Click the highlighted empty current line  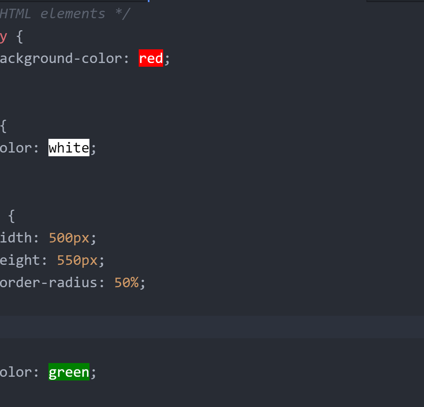point(207,327)
